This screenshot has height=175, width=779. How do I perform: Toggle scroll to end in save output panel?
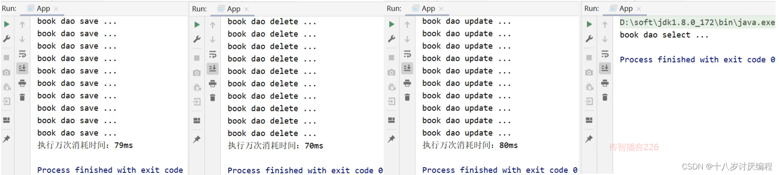[x=22, y=68]
